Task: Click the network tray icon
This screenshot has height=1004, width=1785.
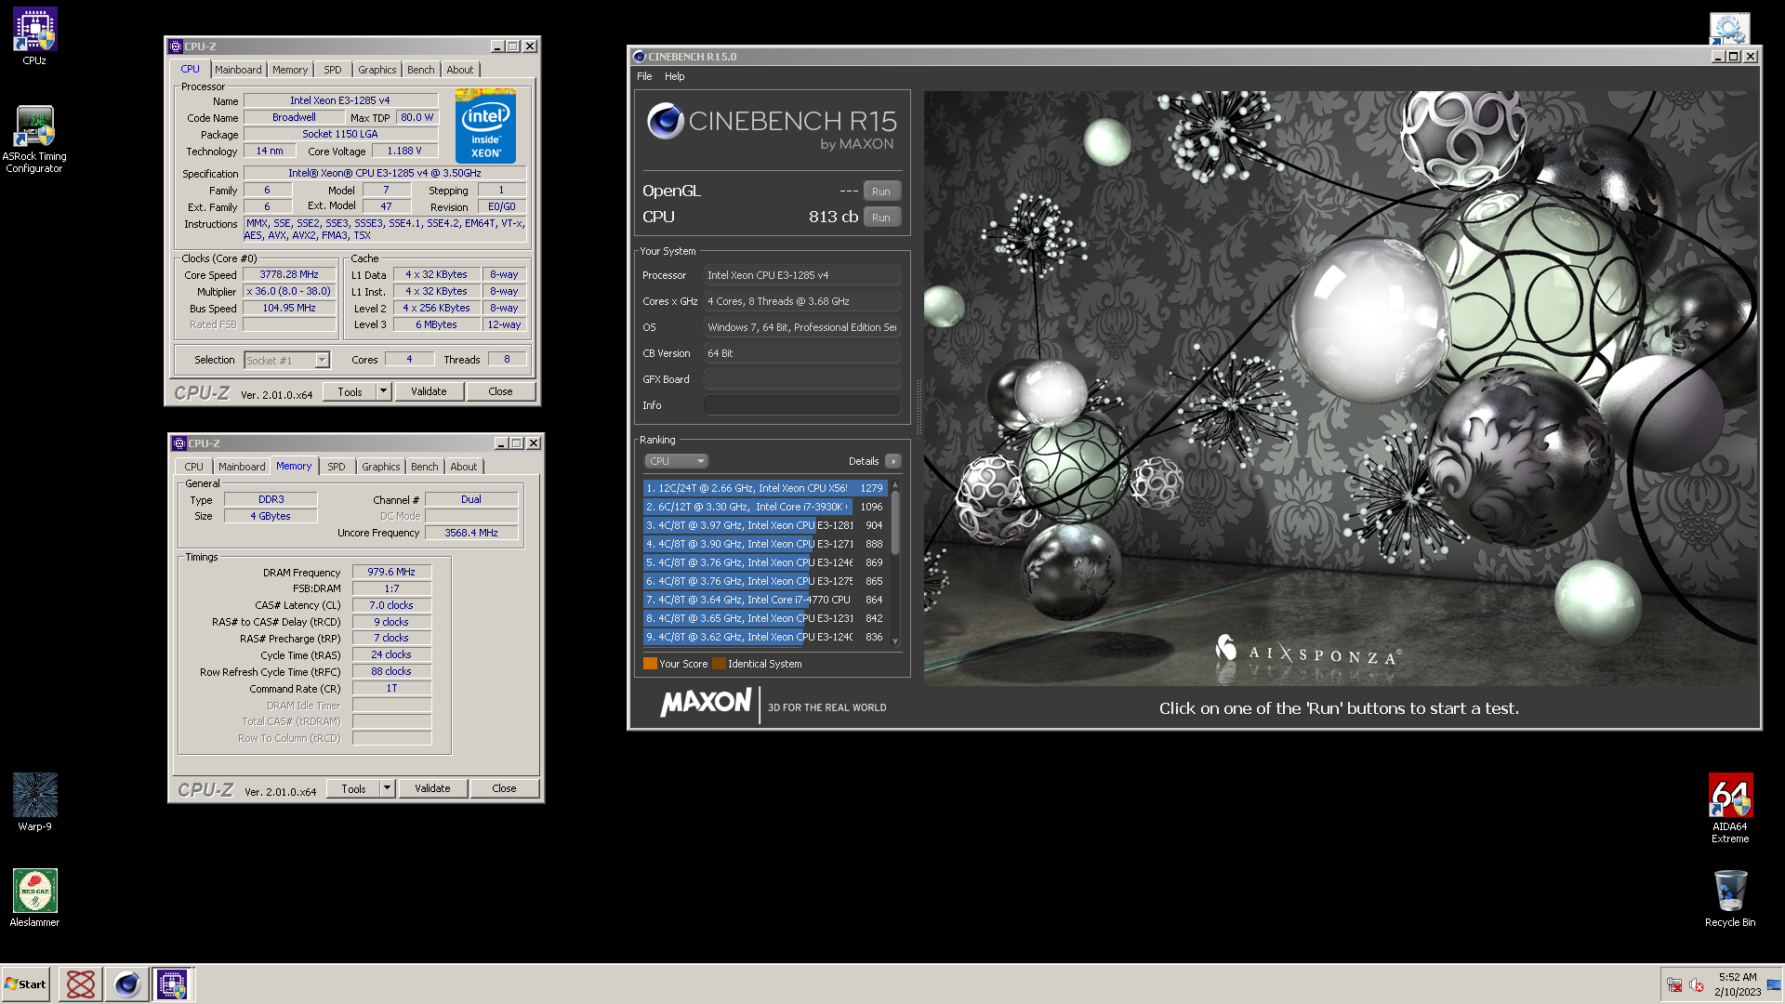Action: pyautogui.click(x=1674, y=985)
